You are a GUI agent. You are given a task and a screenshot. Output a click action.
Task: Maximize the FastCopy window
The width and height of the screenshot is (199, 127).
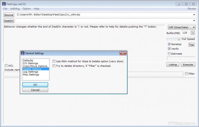click(x=186, y=4)
